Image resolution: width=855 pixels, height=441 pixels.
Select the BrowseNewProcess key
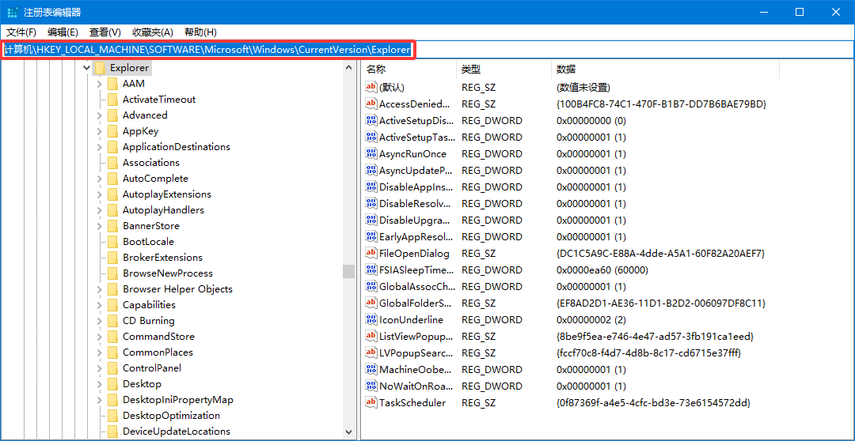pyautogui.click(x=167, y=273)
